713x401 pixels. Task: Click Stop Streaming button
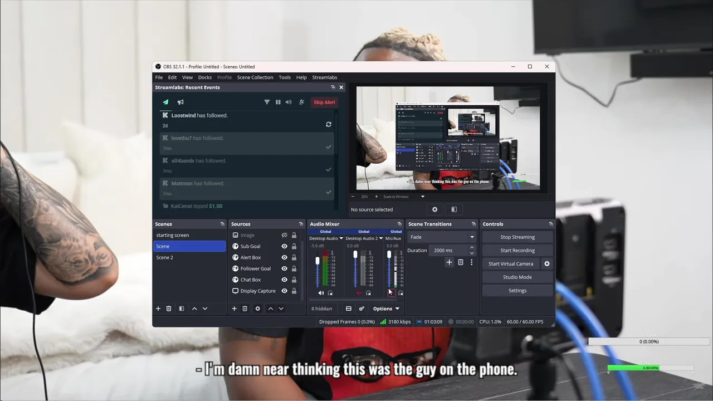(517, 237)
